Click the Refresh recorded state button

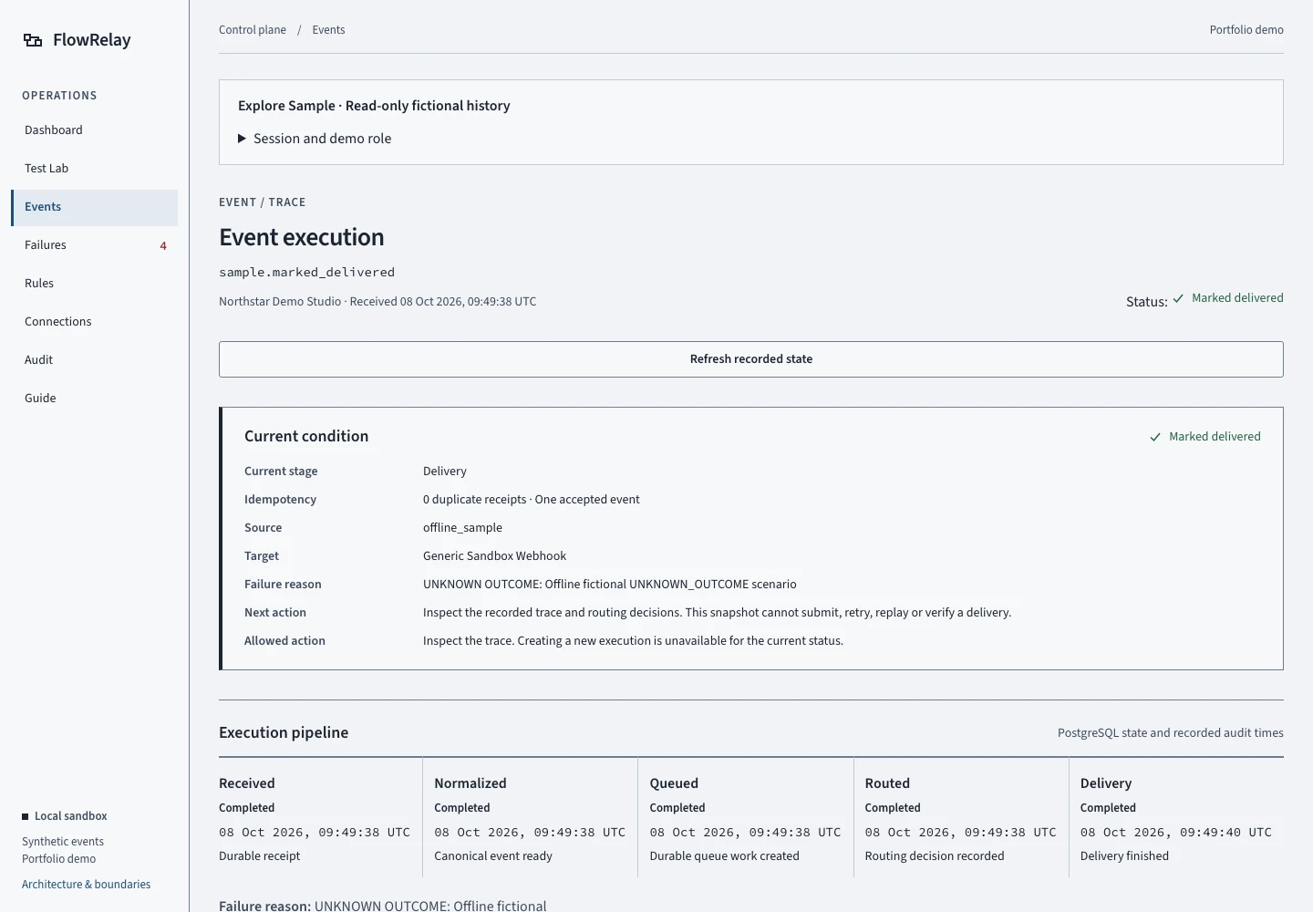click(x=751, y=359)
